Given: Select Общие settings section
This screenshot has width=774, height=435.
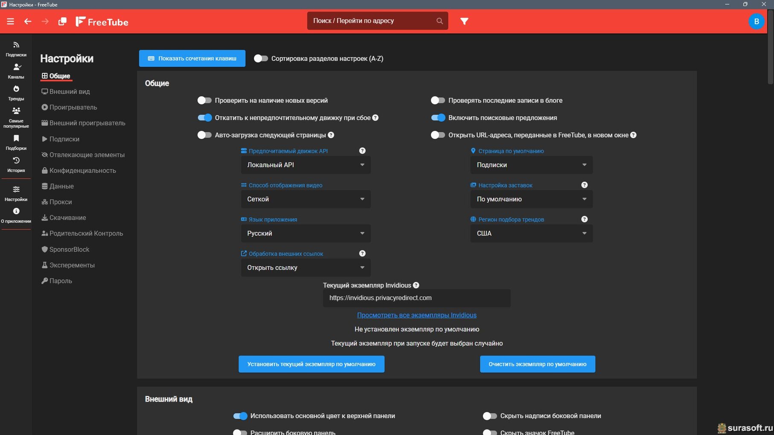Looking at the screenshot, I should [x=56, y=76].
